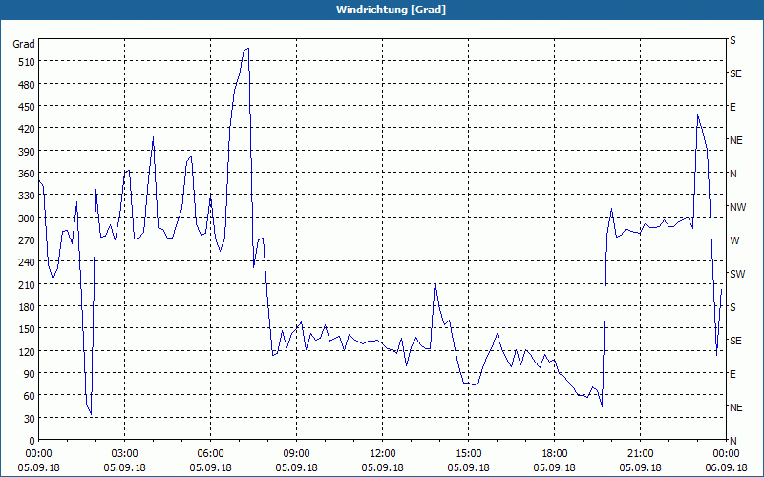Viewport: 764px width, 477px height.
Task: Click the 21:00 time axis label
Action: [640, 454]
